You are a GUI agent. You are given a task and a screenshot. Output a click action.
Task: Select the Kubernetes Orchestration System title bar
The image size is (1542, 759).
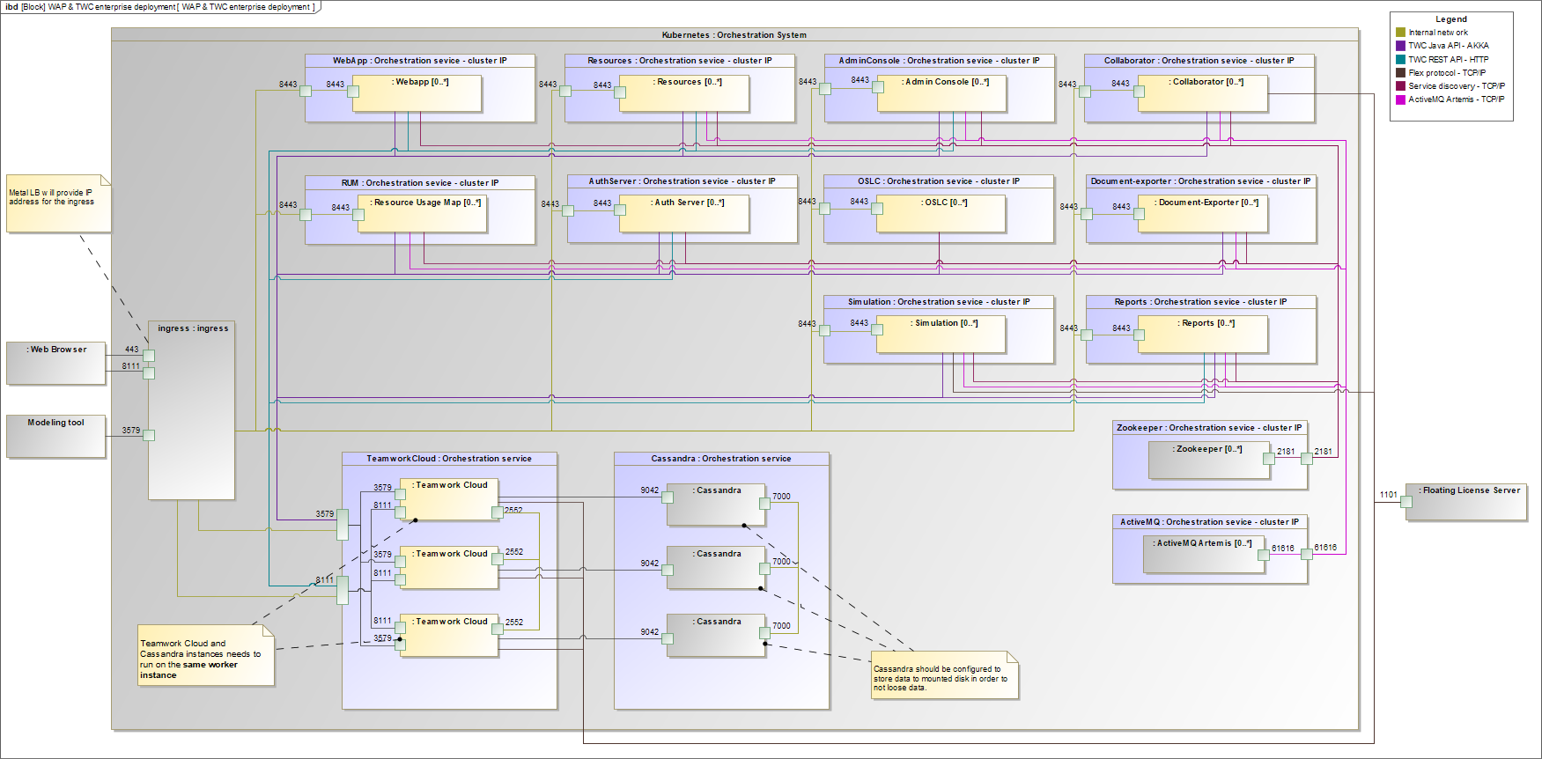point(734,35)
